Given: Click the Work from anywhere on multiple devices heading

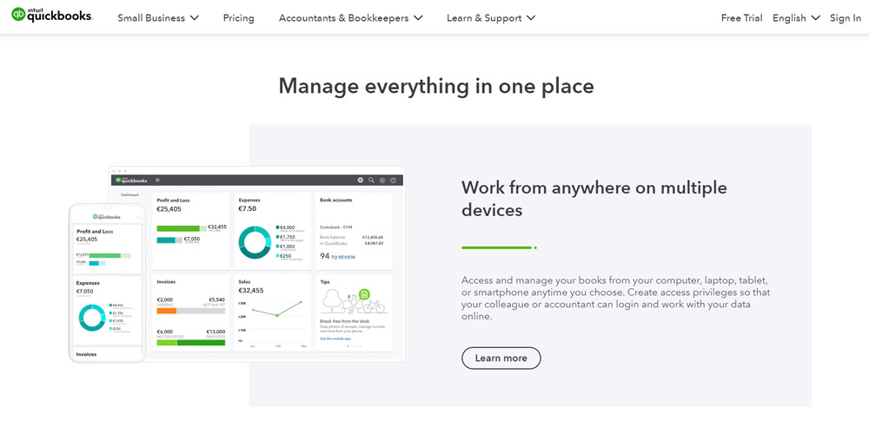Looking at the screenshot, I should click(594, 199).
